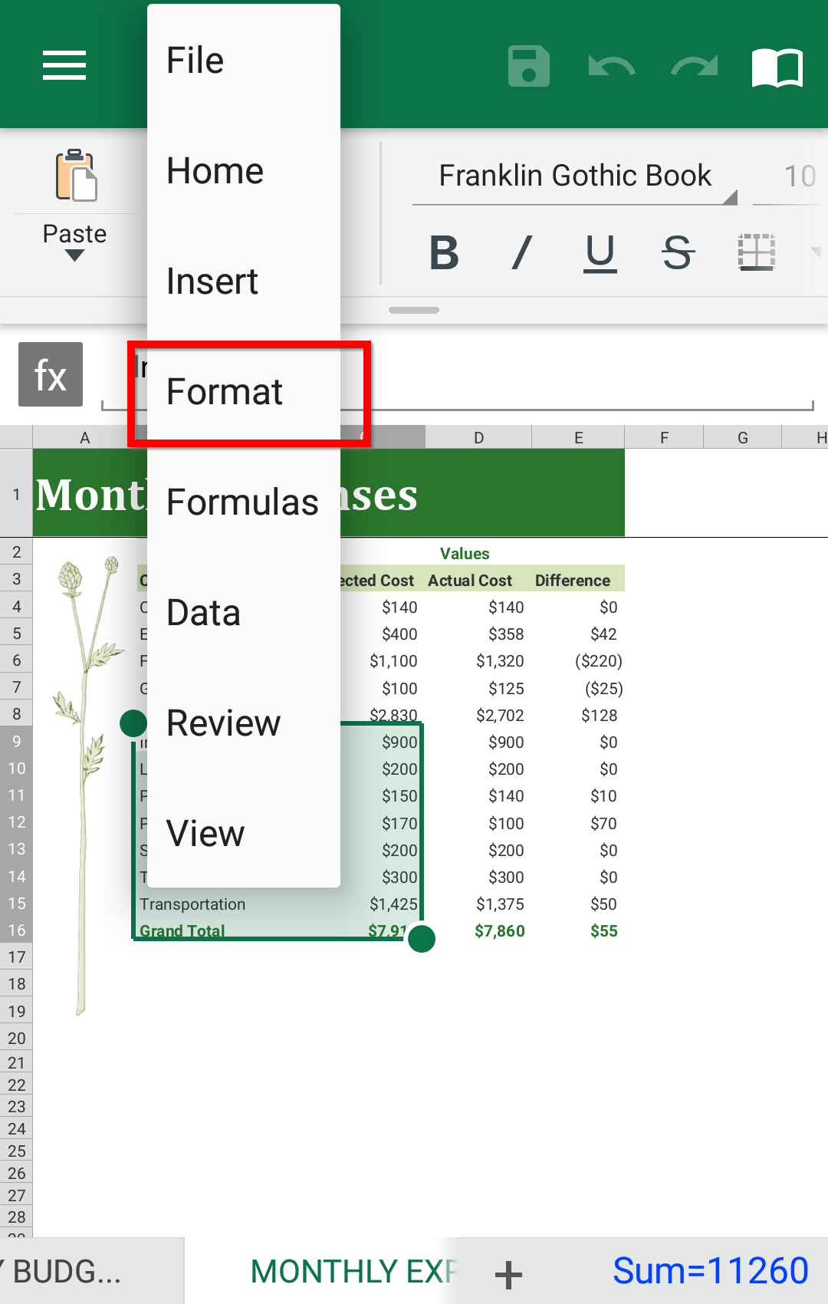Tap the top-left selection handle
The image size is (828, 1304).
(x=133, y=723)
